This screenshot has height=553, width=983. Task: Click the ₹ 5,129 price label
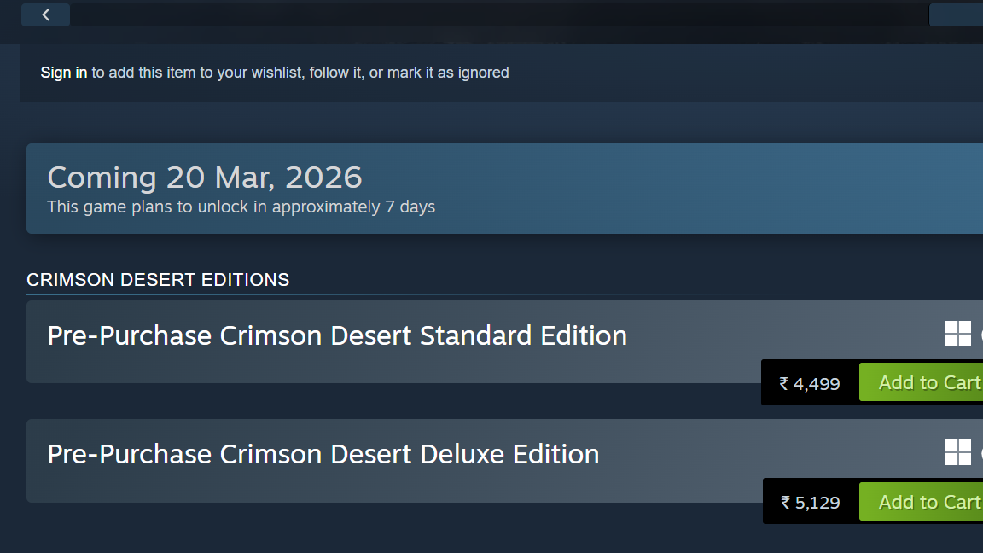[x=811, y=503]
